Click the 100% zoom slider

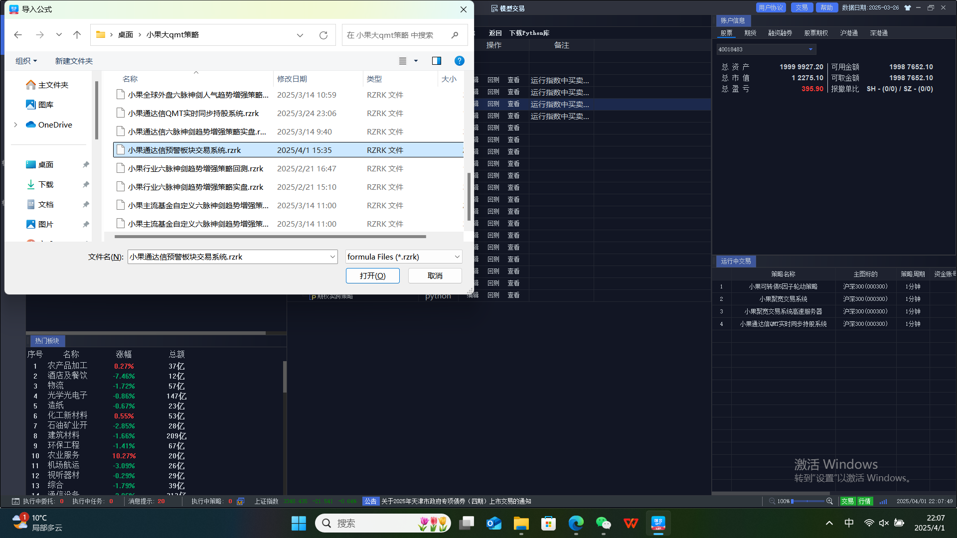(808, 501)
